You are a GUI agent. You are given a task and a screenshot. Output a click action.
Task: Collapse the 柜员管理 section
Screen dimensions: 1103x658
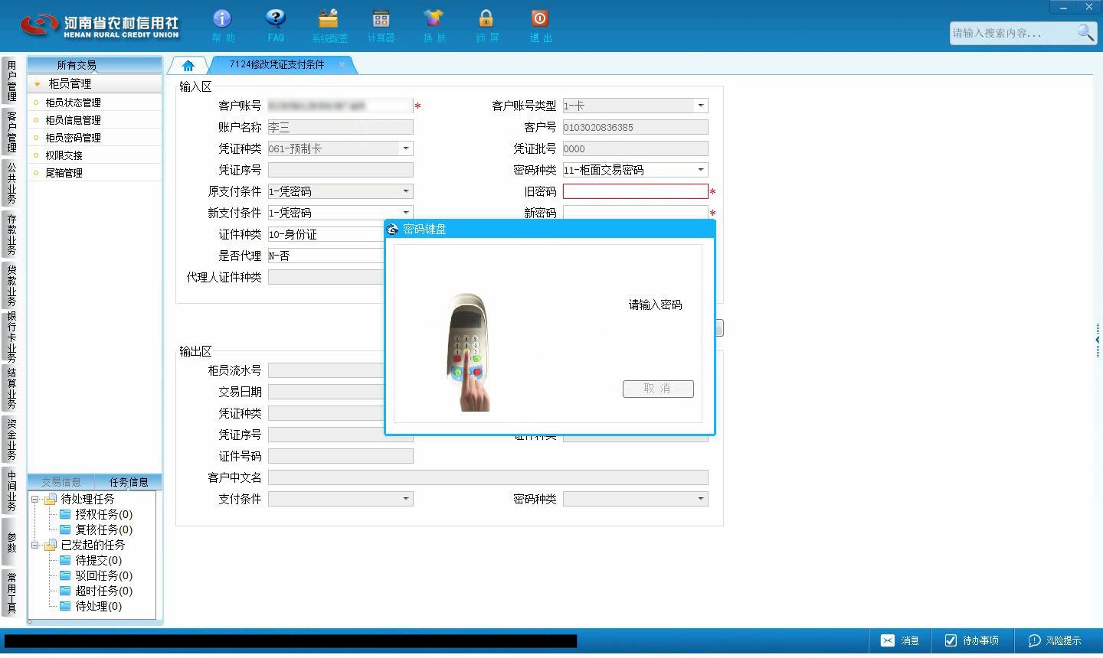coord(37,83)
